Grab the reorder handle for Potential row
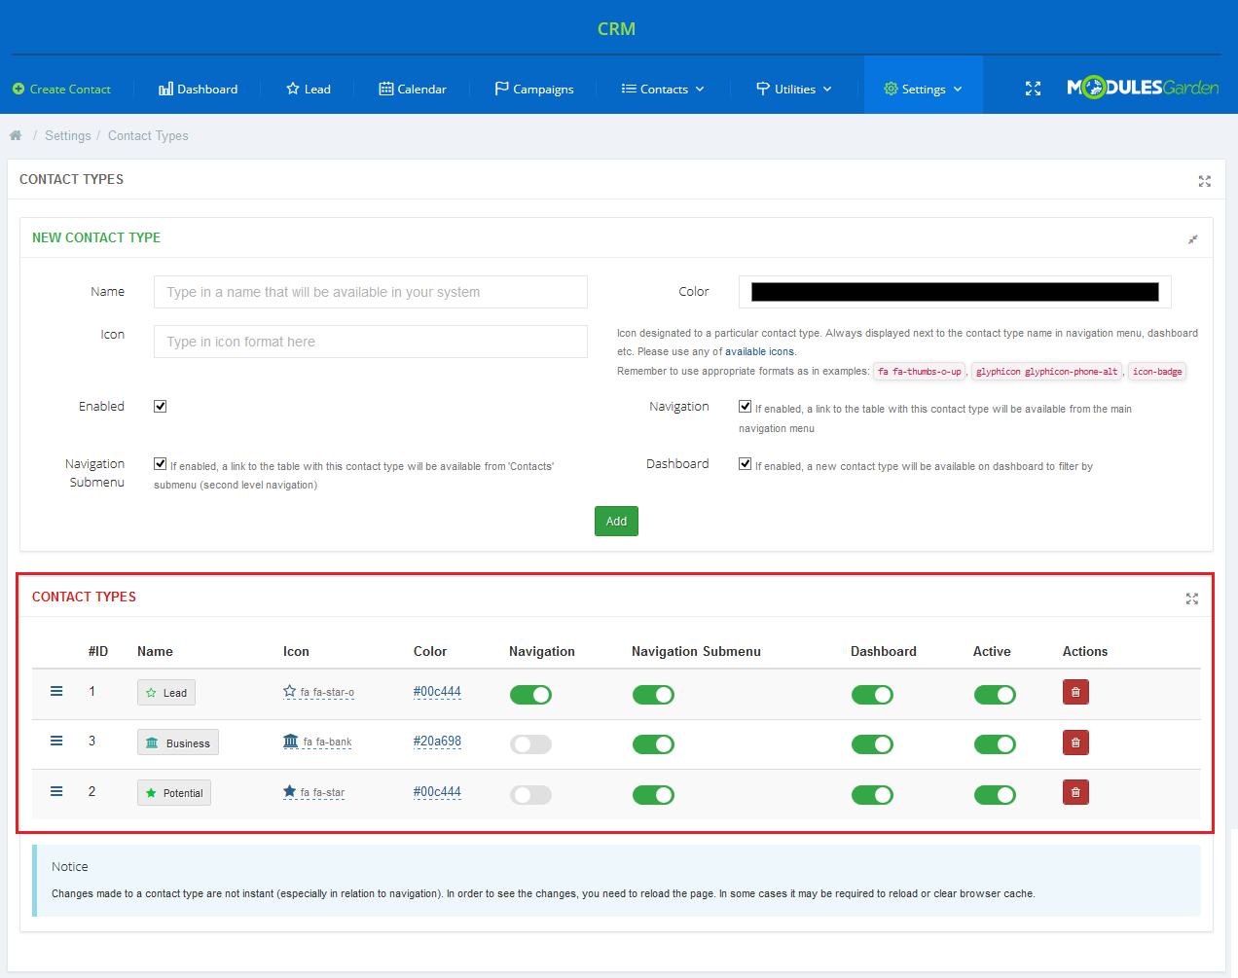Viewport: 1238px width, 978px height. tap(56, 791)
